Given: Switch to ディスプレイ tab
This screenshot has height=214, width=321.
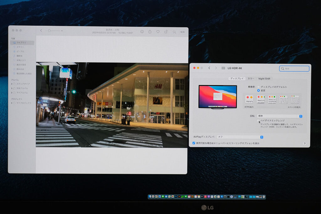Looking at the screenshot, I should [x=237, y=79].
